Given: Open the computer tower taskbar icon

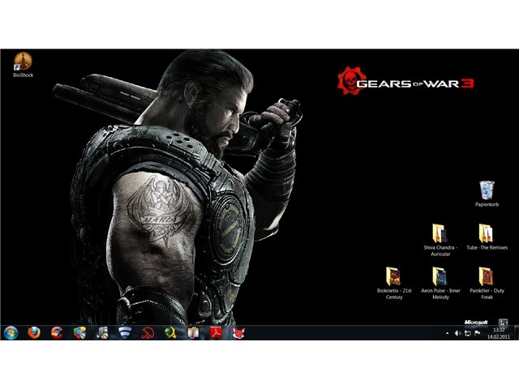Looking at the screenshot, I should 102,333.
